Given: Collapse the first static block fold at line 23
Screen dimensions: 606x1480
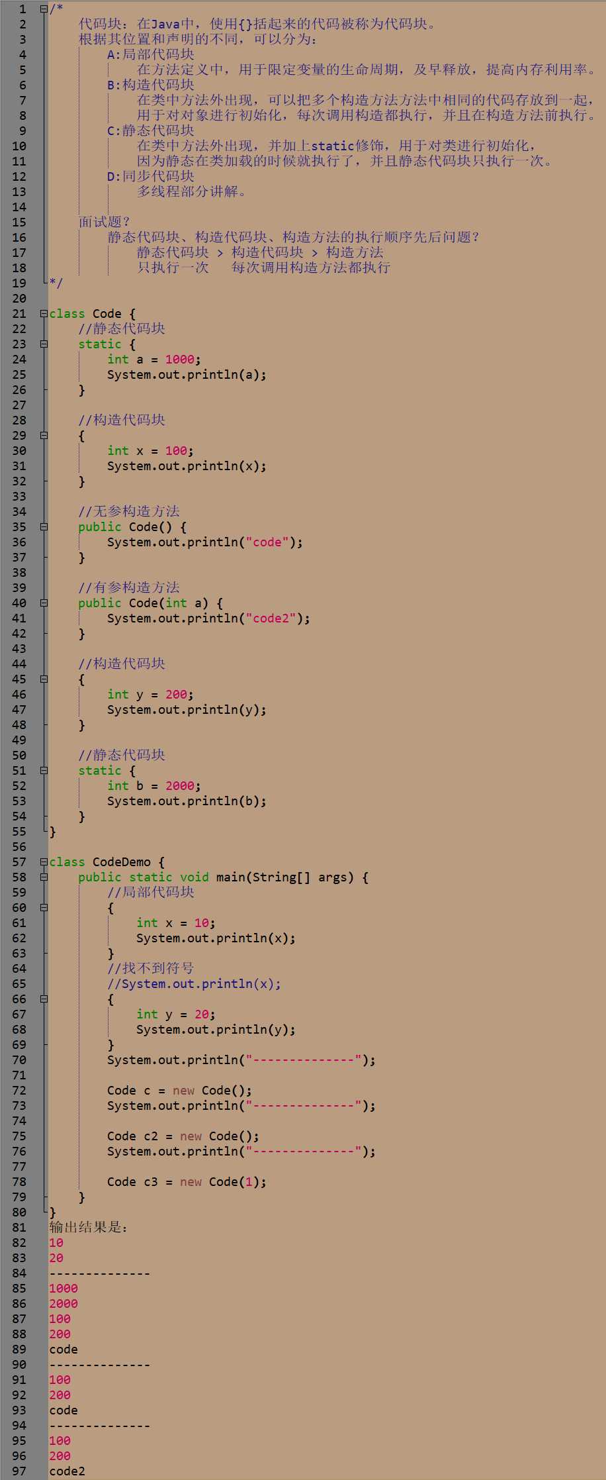Looking at the screenshot, I should click(44, 344).
